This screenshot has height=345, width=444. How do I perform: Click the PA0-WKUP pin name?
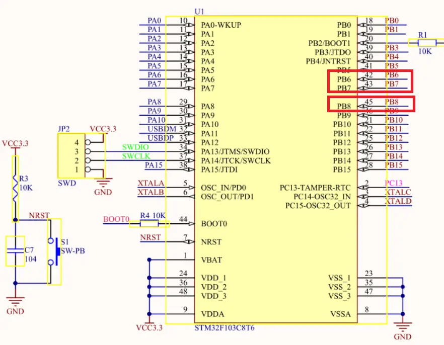tap(221, 25)
